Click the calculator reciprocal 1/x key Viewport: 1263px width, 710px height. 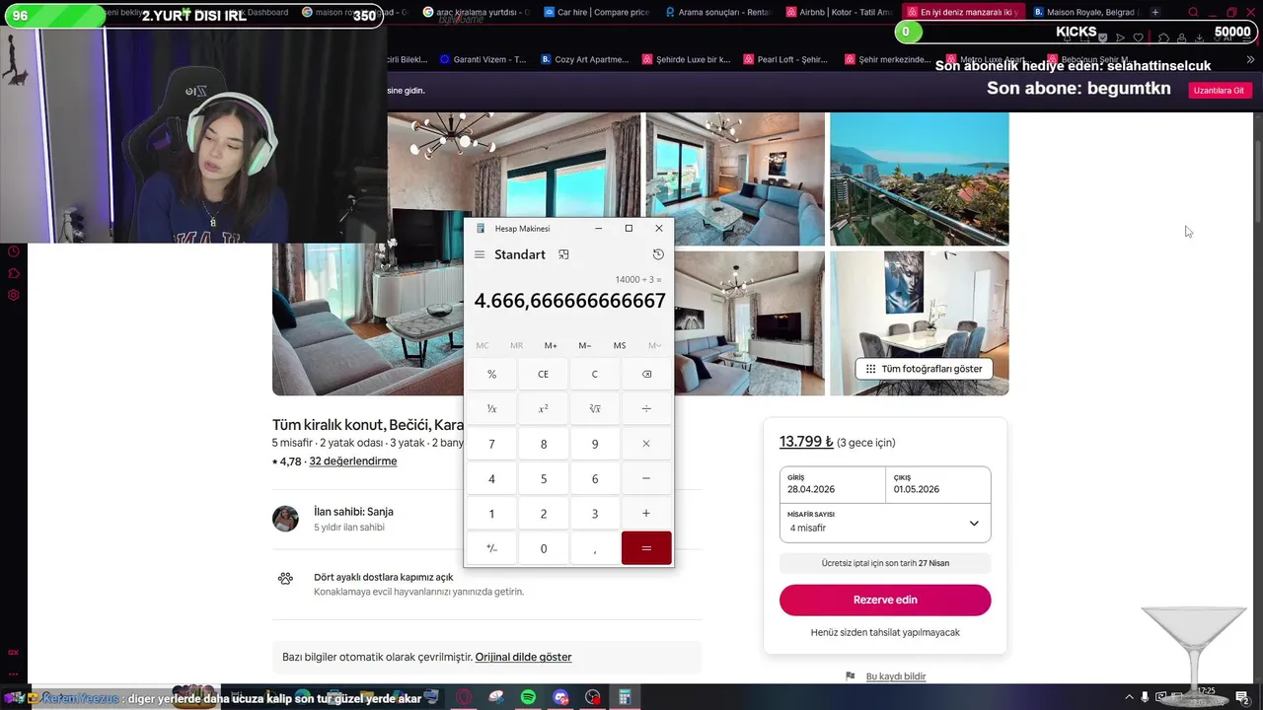click(x=491, y=408)
